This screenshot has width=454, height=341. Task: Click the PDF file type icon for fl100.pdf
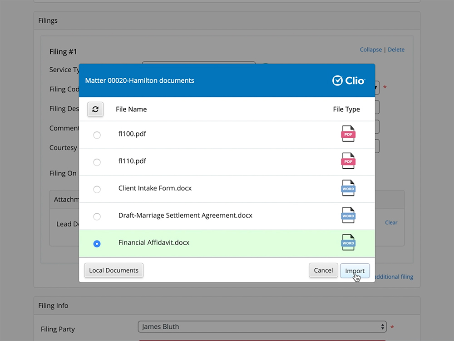point(348,134)
